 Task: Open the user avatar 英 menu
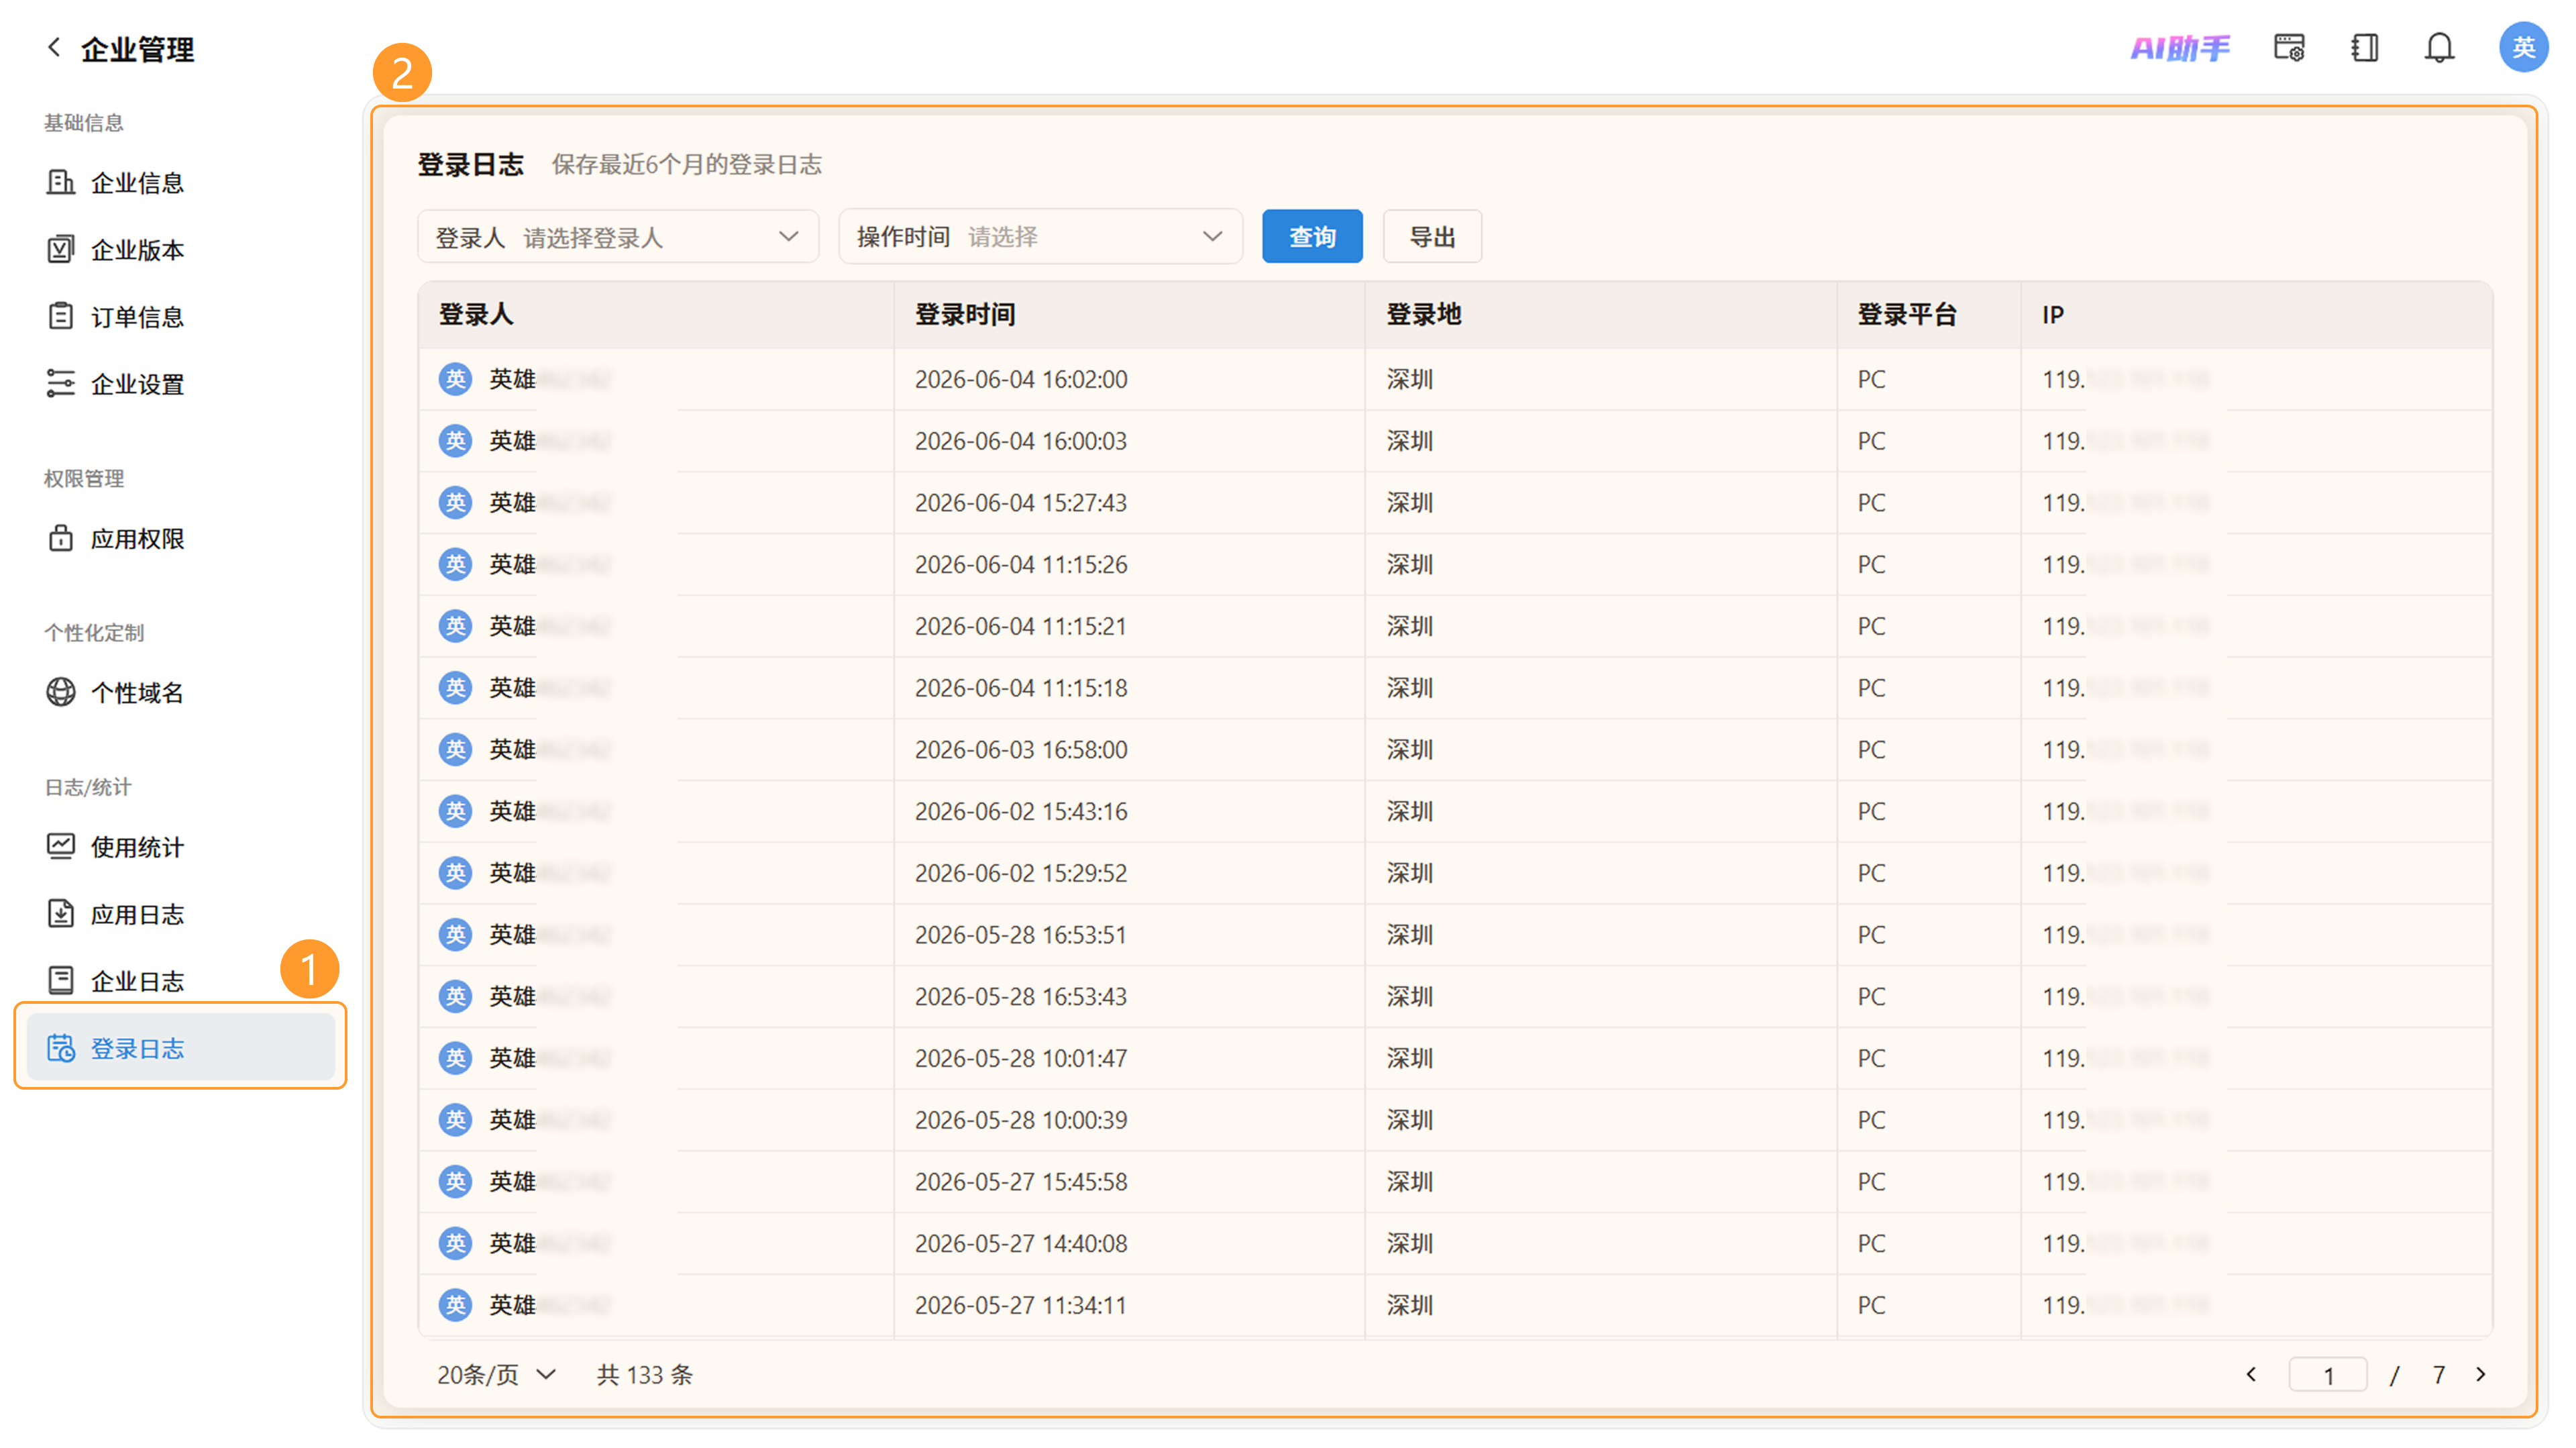pyautogui.click(x=2523, y=47)
